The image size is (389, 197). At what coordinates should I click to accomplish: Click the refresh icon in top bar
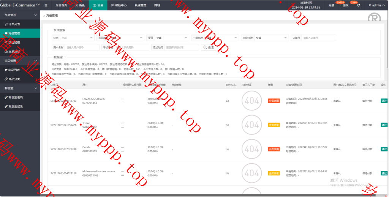358,5
